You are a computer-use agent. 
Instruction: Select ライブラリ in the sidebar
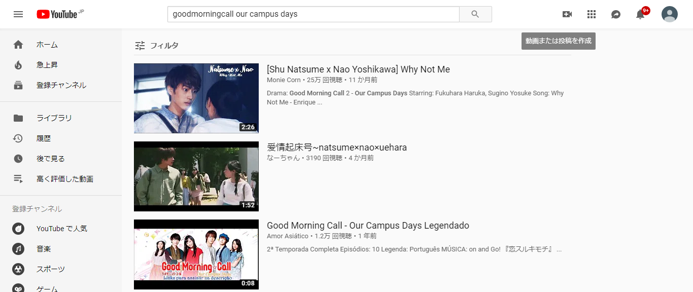[54, 118]
